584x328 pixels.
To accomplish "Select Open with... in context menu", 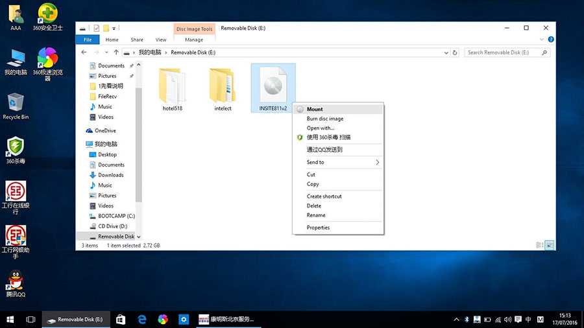I will (338, 128).
